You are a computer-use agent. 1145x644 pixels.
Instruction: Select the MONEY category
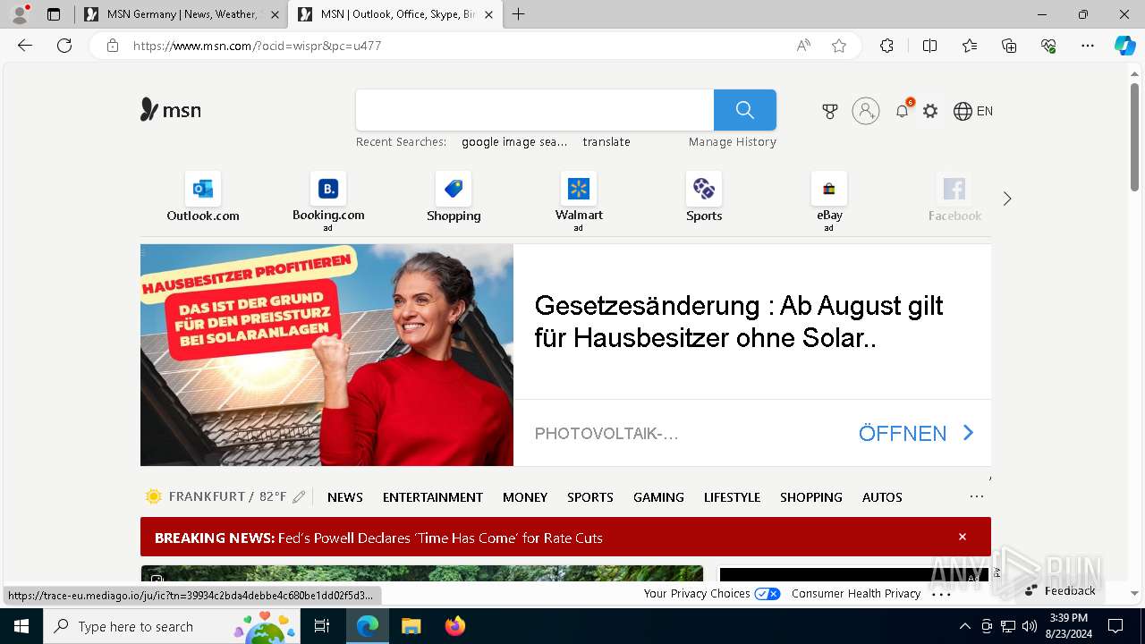coord(525,496)
